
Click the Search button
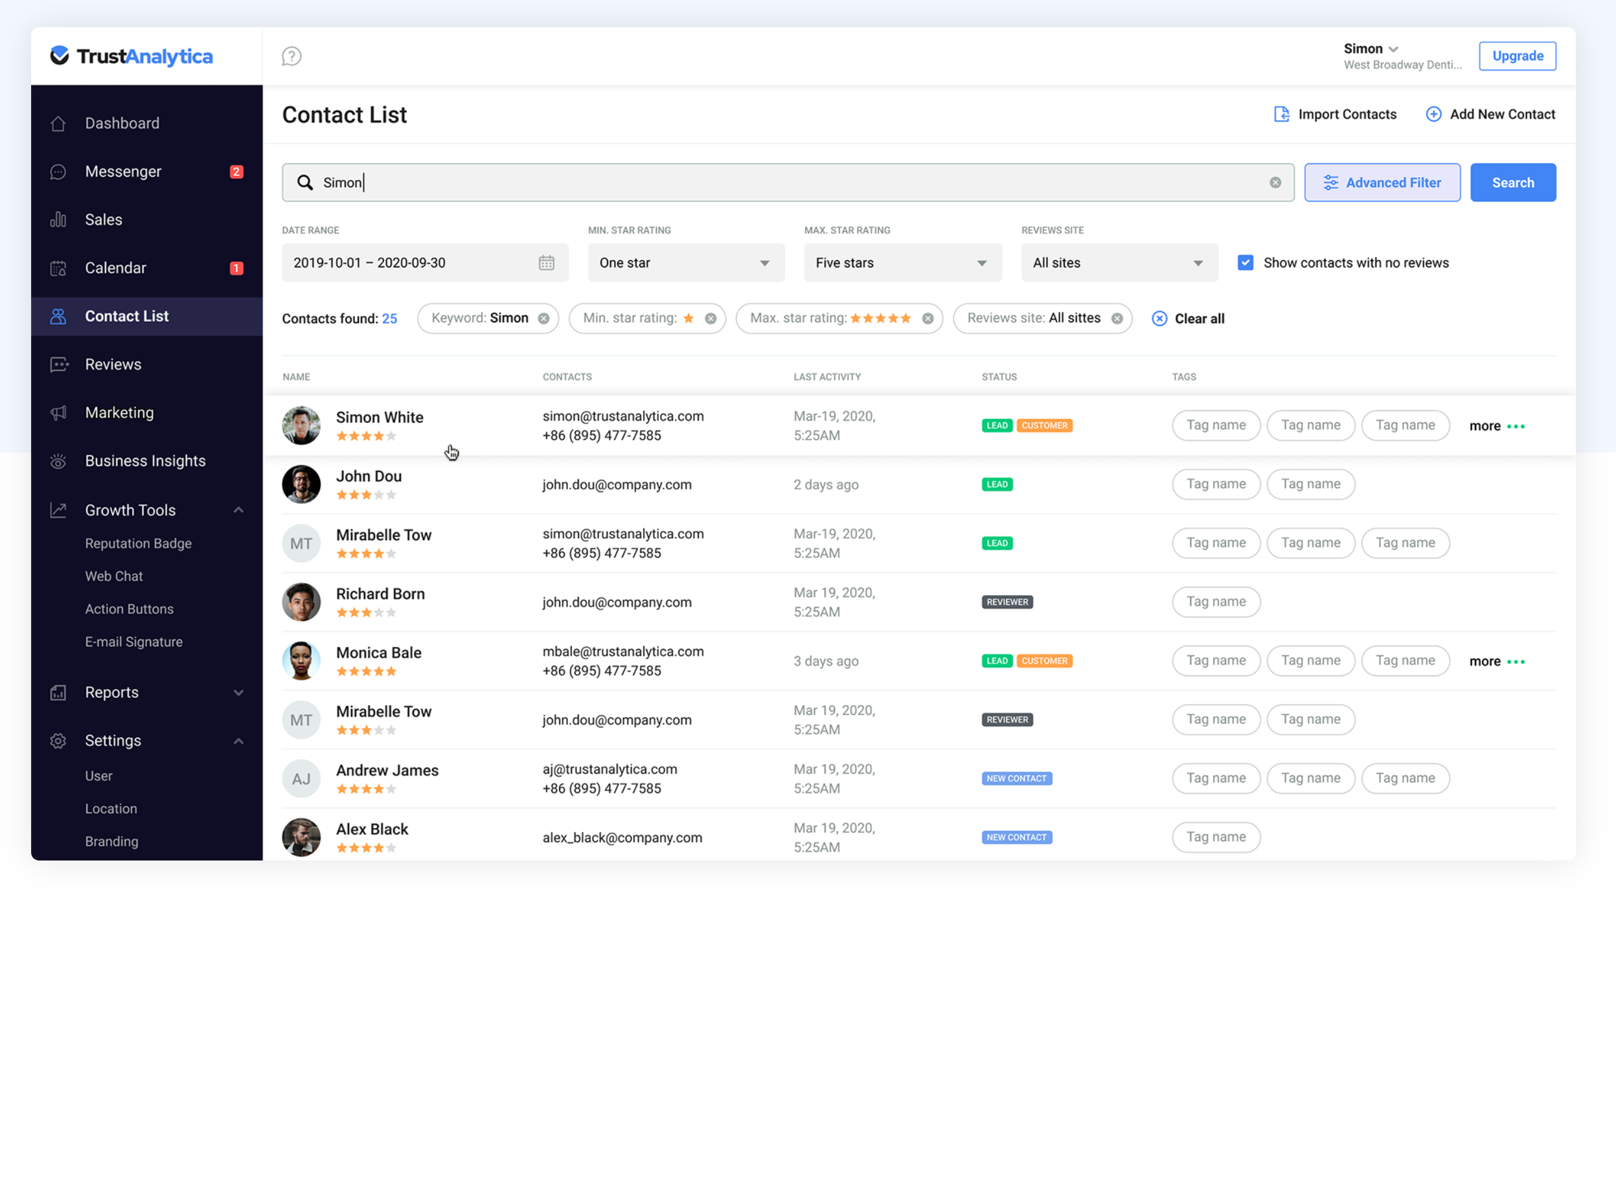1512,183
